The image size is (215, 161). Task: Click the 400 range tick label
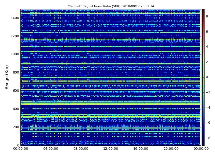[x=16, y=109]
